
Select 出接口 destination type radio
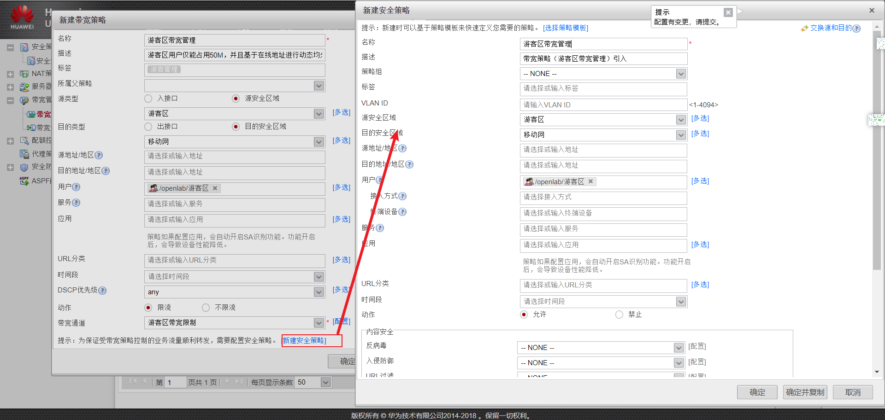148,127
